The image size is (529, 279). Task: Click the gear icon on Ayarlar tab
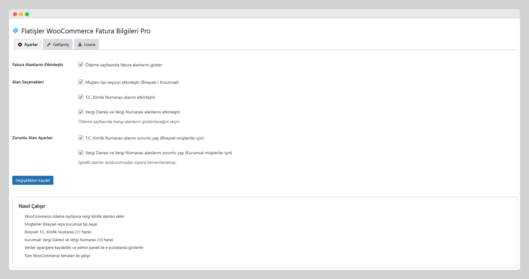pos(20,45)
